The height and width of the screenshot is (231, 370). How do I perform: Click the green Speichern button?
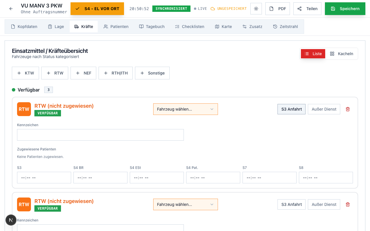pyautogui.click(x=345, y=9)
